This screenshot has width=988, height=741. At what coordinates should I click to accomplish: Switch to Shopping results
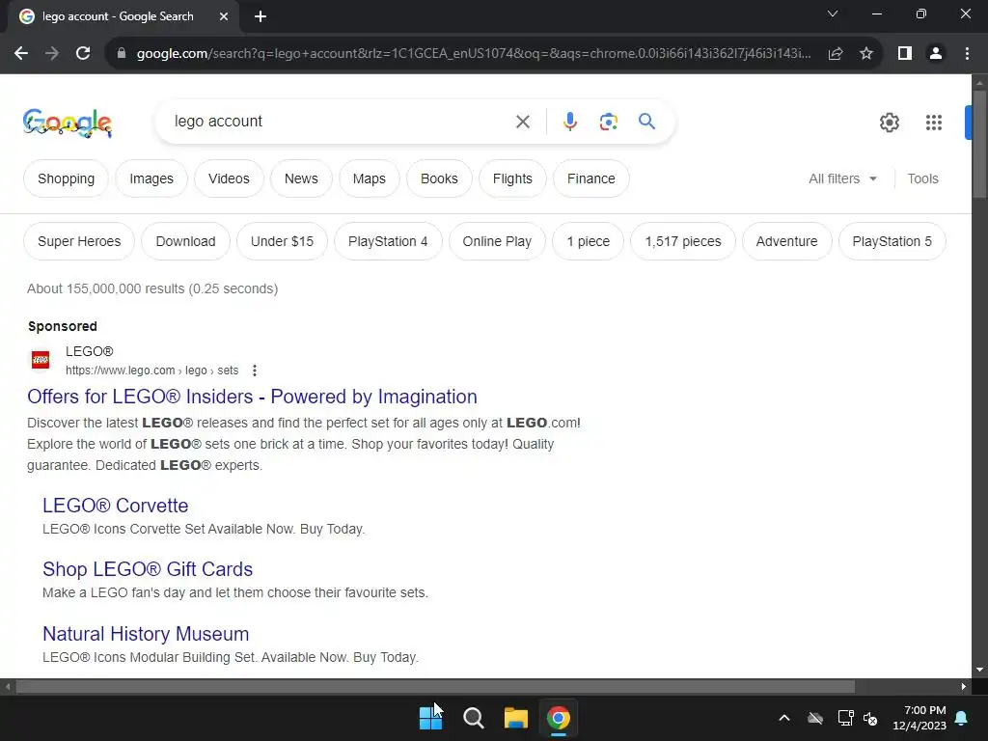[x=67, y=178]
